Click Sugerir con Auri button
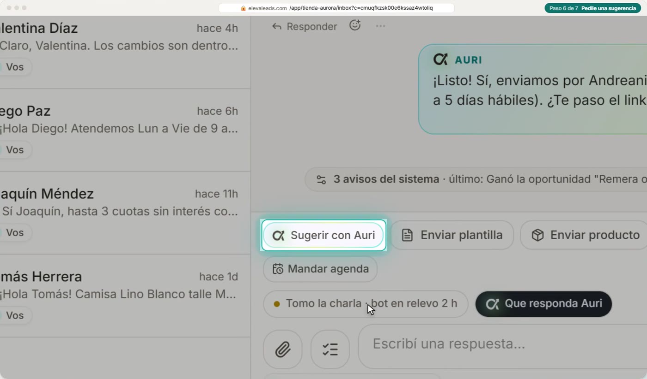Screen dimensions: 647x379 (323, 235)
